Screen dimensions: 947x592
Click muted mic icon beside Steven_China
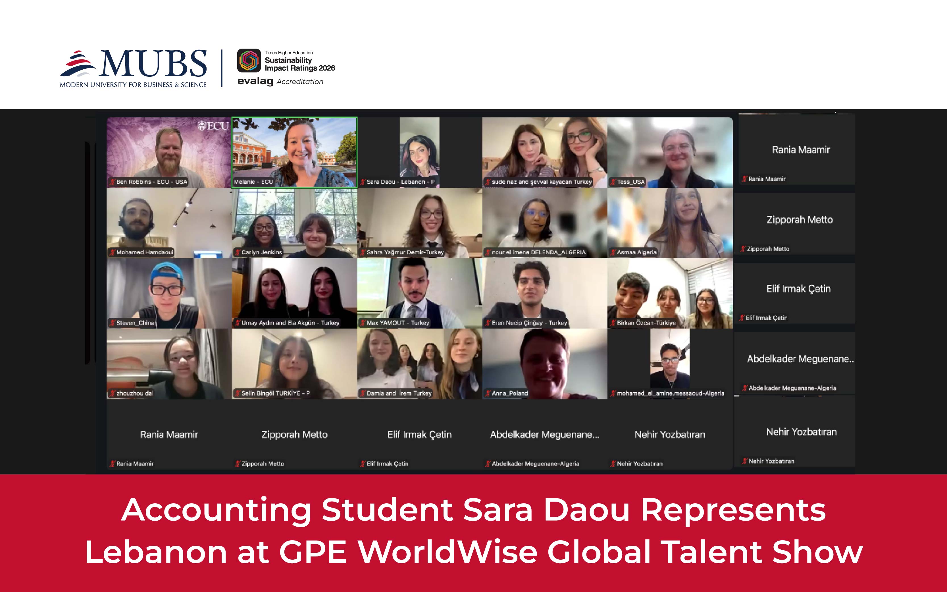(112, 323)
